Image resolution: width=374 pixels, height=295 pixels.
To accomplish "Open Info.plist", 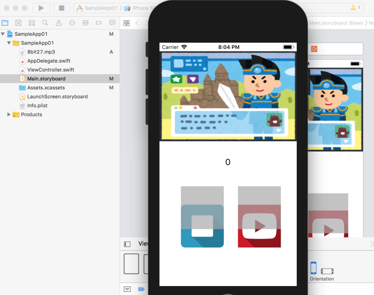I will (37, 105).
